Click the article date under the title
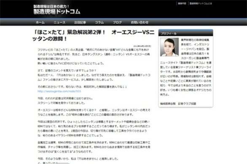This screenshot has width=247, height=164. point(142,46)
